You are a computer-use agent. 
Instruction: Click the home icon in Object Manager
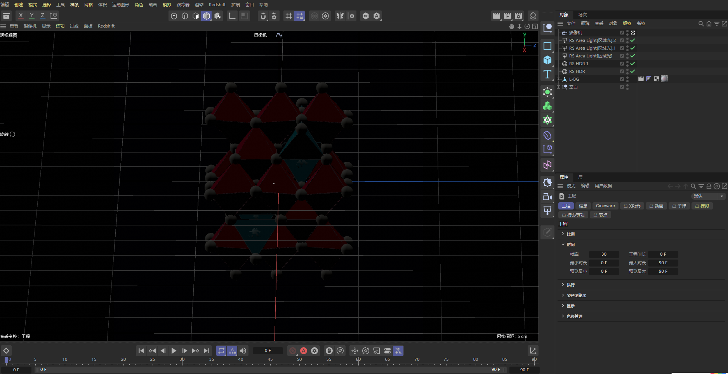709,24
